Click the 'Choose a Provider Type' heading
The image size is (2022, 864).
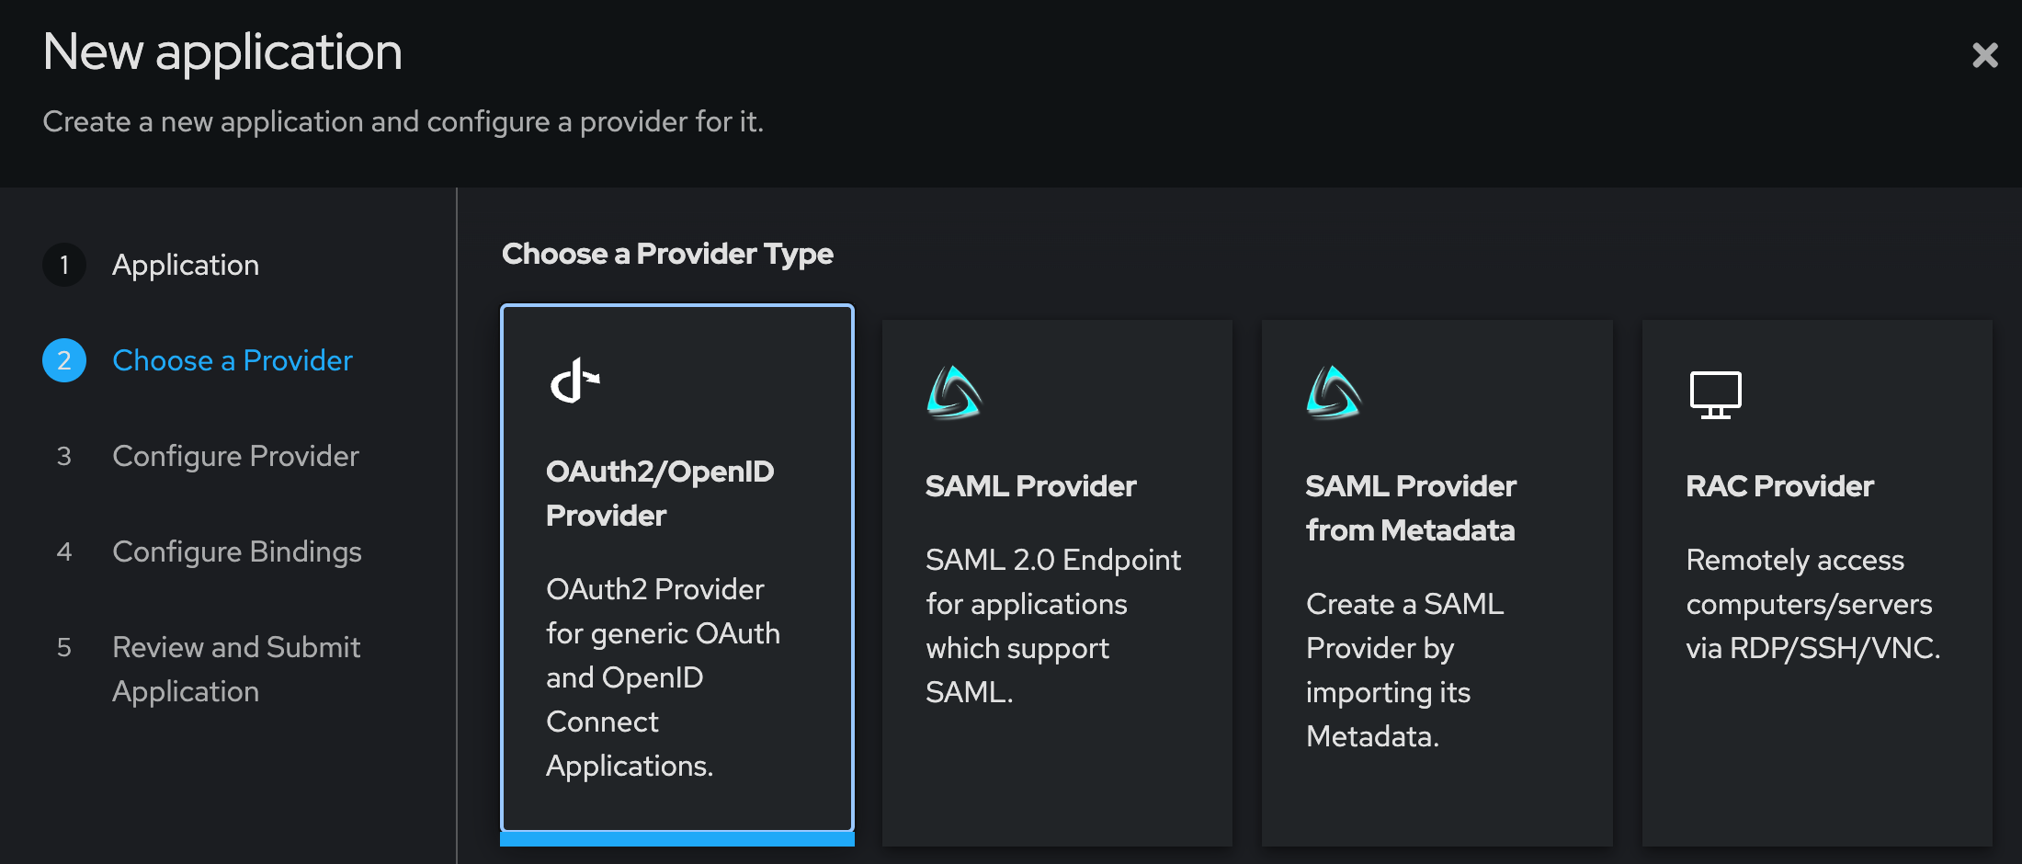pos(667,254)
